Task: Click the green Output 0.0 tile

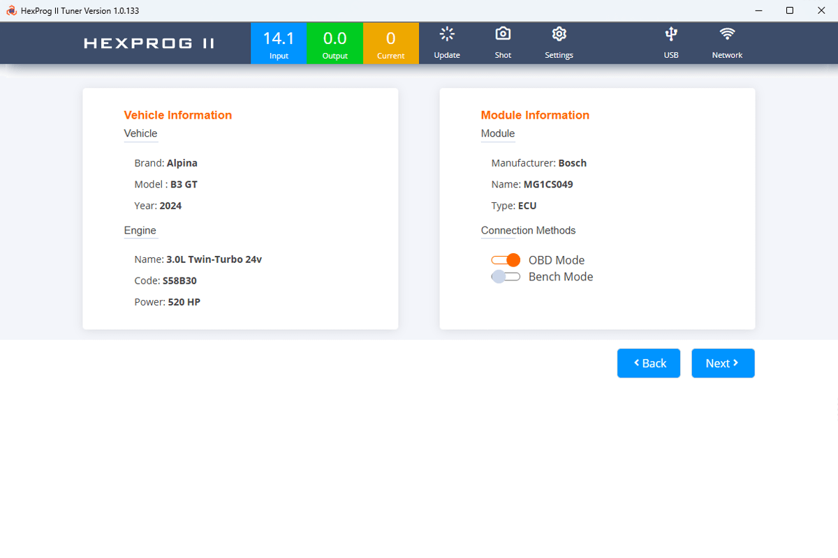Action: click(335, 43)
